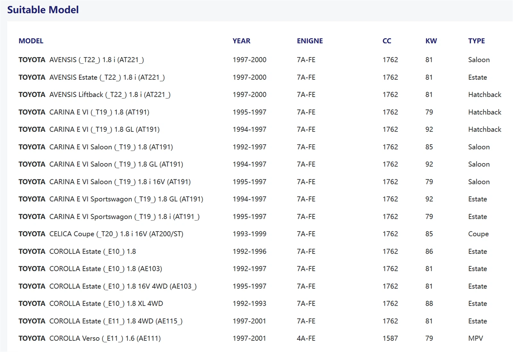Click the CC column header
The image size is (513, 352).
(x=387, y=41)
